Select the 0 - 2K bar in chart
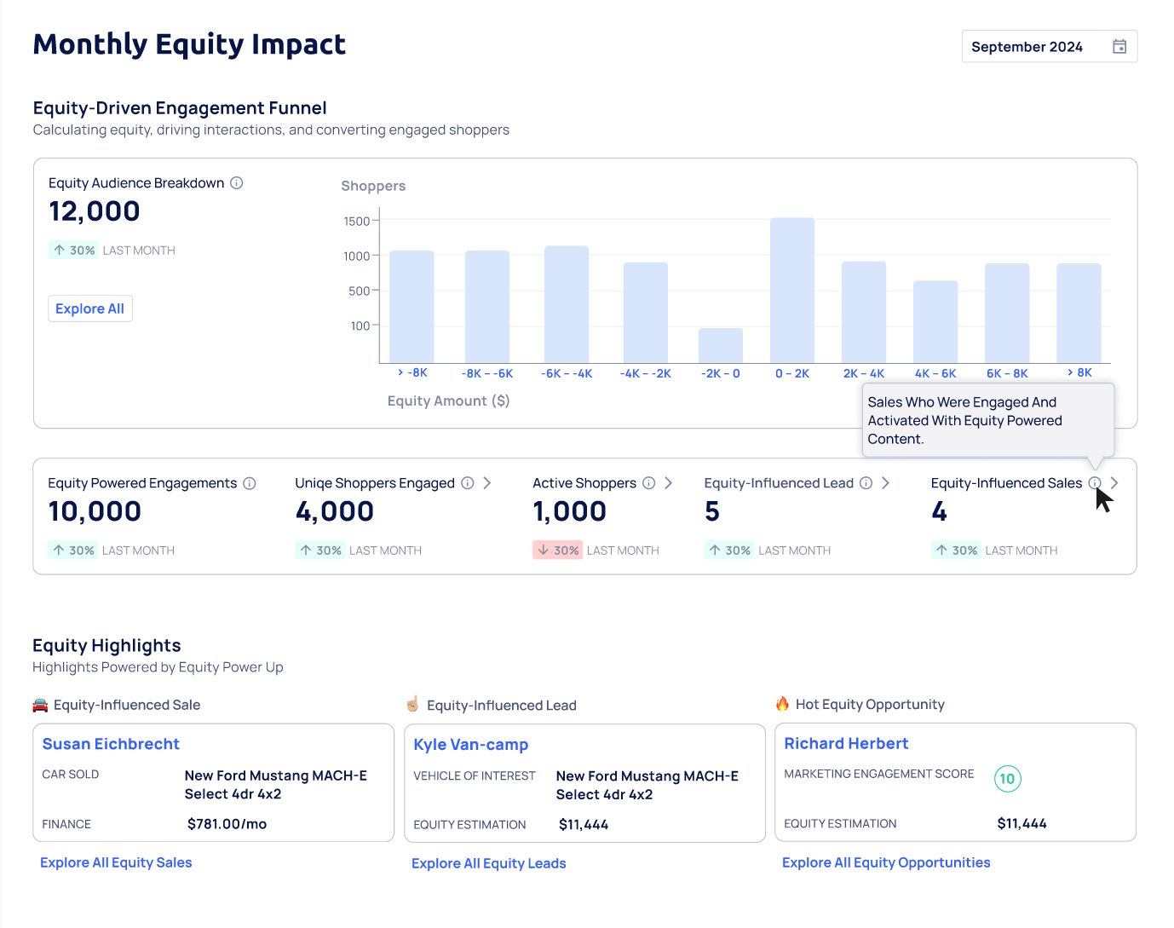This screenshot has width=1174, height=928. point(791,291)
